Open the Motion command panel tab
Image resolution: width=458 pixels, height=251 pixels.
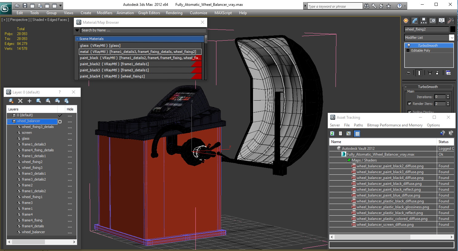[x=433, y=21]
